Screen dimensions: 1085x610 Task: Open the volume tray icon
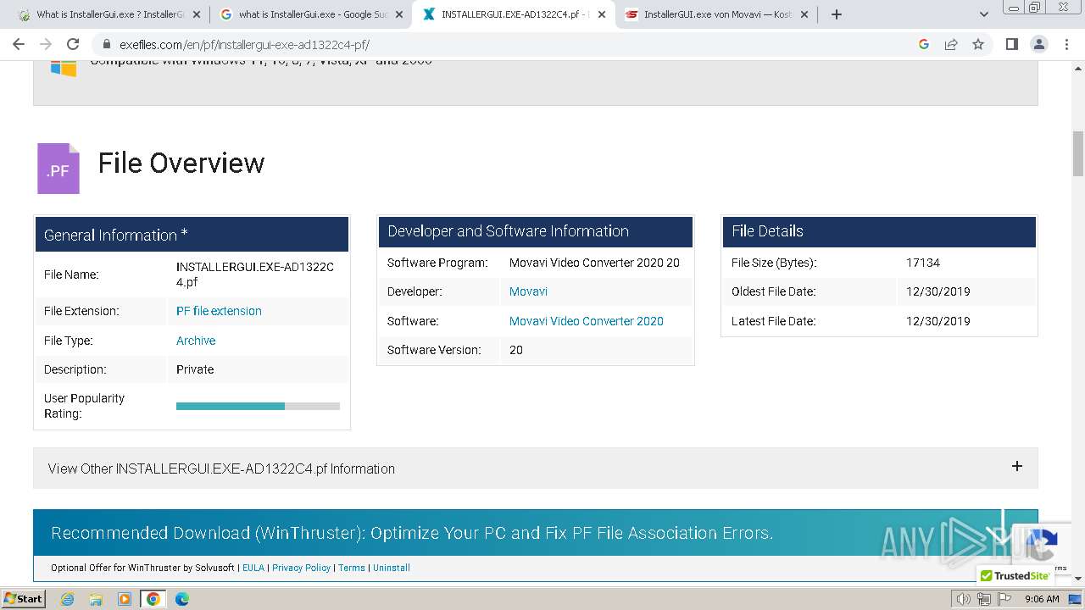(x=963, y=599)
